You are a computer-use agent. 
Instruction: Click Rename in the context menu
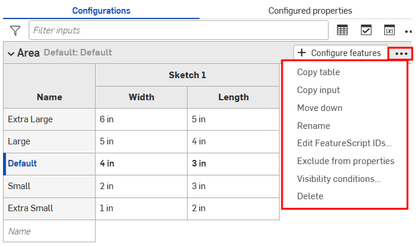point(313,126)
